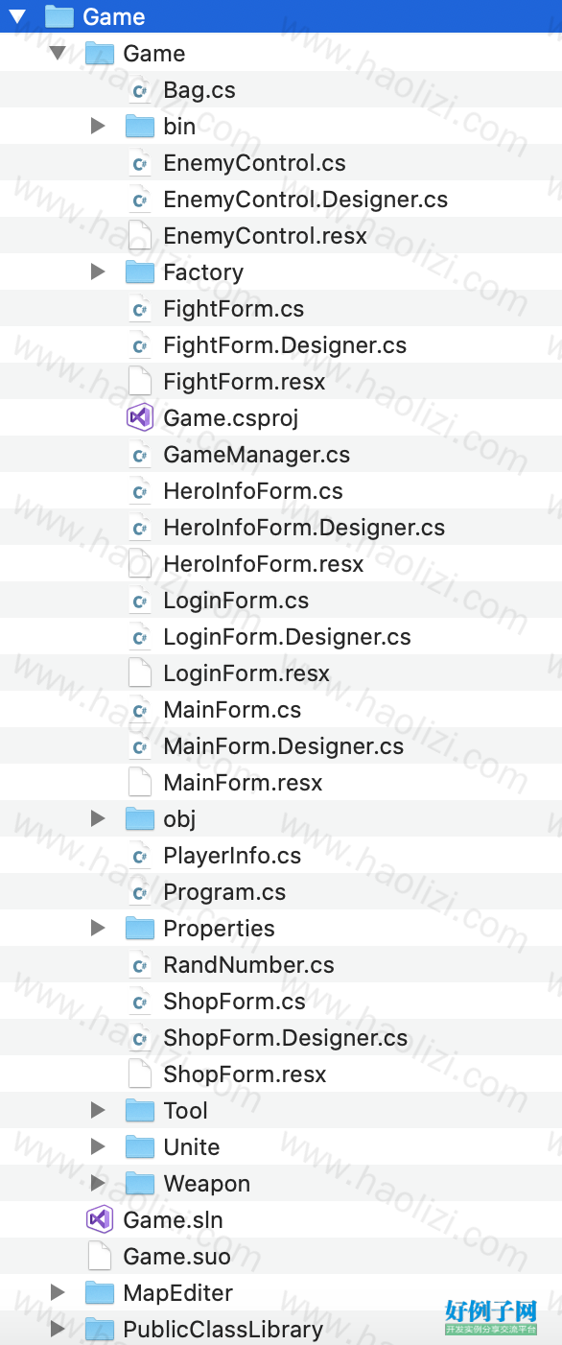562x1345 pixels.
Task: Select the FightForm.Designer.cs file name
Action: 285,345
